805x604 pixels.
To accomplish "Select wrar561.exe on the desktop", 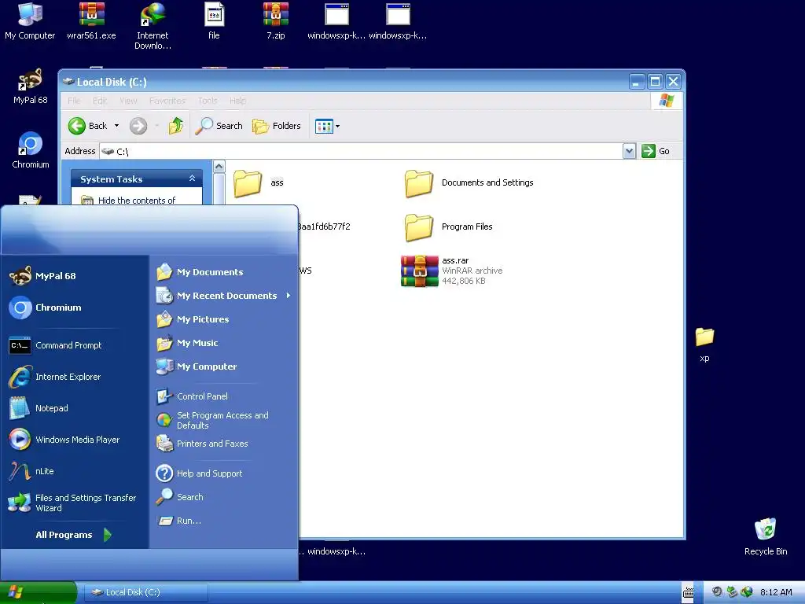I will (x=91, y=21).
